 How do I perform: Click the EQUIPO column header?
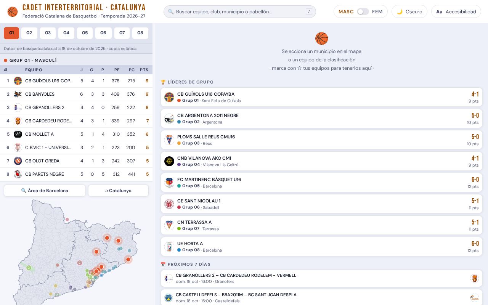[x=34, y=70]
